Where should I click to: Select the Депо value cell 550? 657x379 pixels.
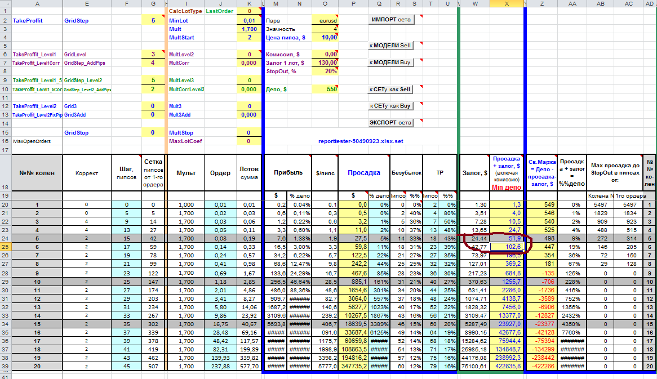pos(325,89)
